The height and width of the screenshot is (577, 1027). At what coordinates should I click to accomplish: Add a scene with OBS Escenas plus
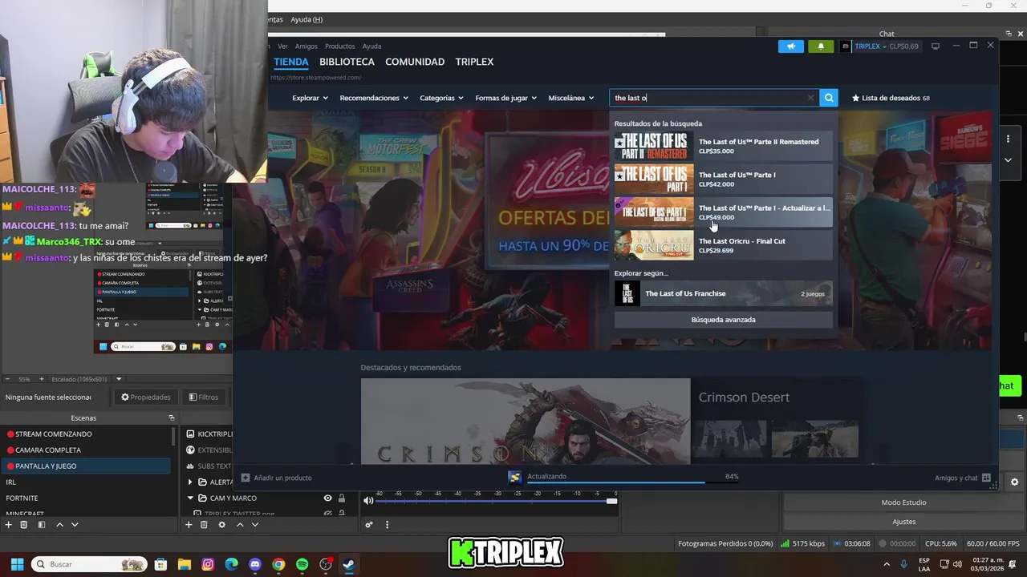8,525
